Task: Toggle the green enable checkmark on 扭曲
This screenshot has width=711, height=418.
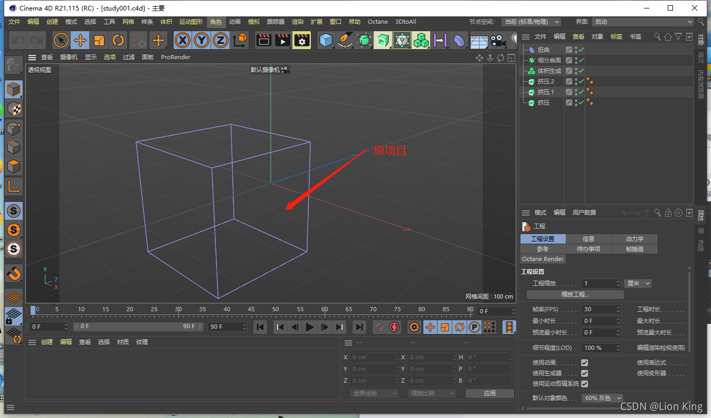Action: click(x=581, y=49)
